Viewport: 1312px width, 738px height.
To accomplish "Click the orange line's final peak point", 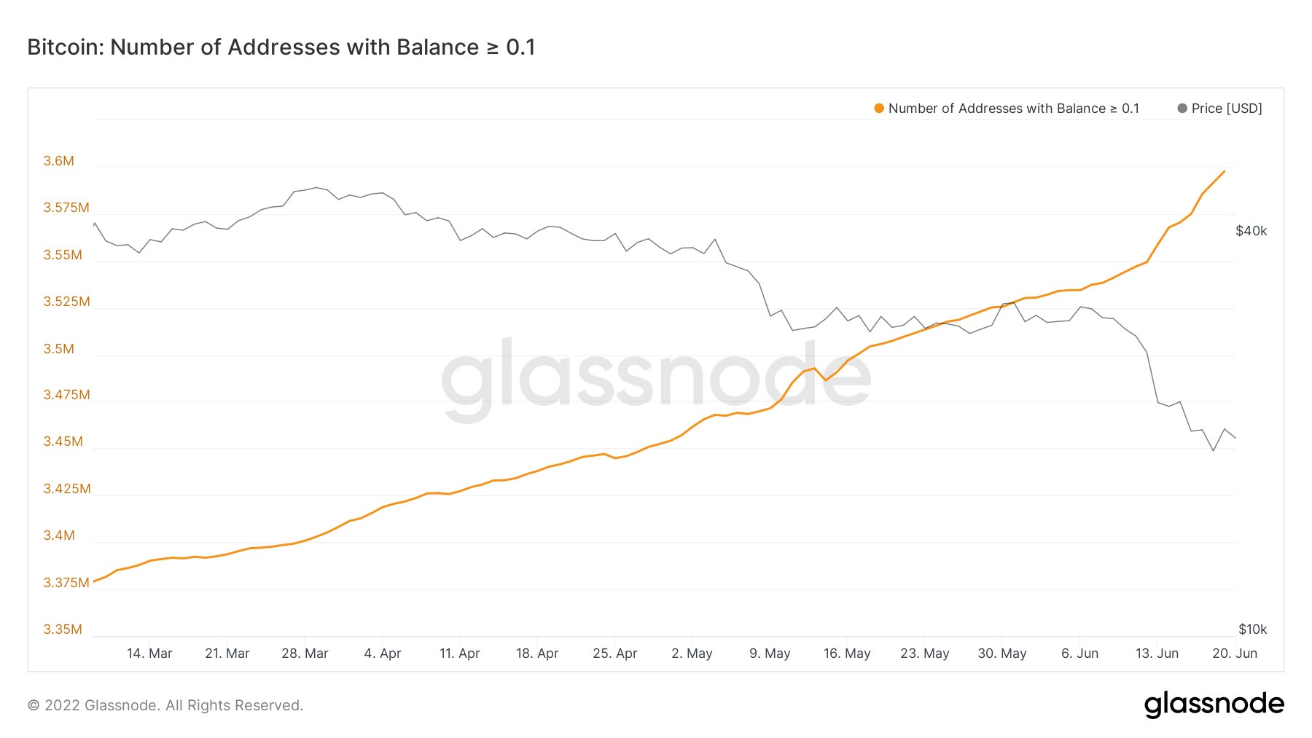I will tap(1225, 171).
